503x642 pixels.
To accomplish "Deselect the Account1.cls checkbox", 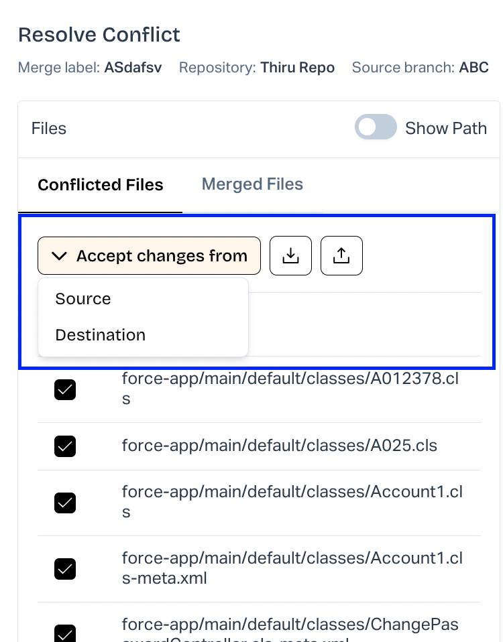I will (x=65, y=503).
